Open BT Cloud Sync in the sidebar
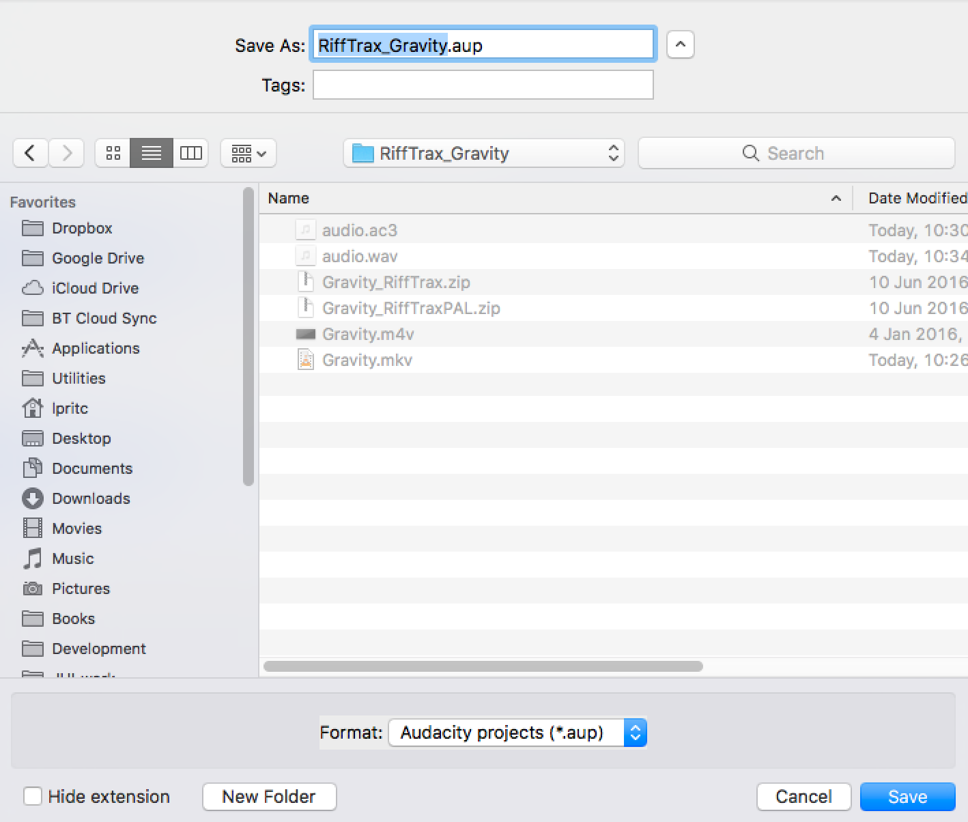 [x=104, y=318]
